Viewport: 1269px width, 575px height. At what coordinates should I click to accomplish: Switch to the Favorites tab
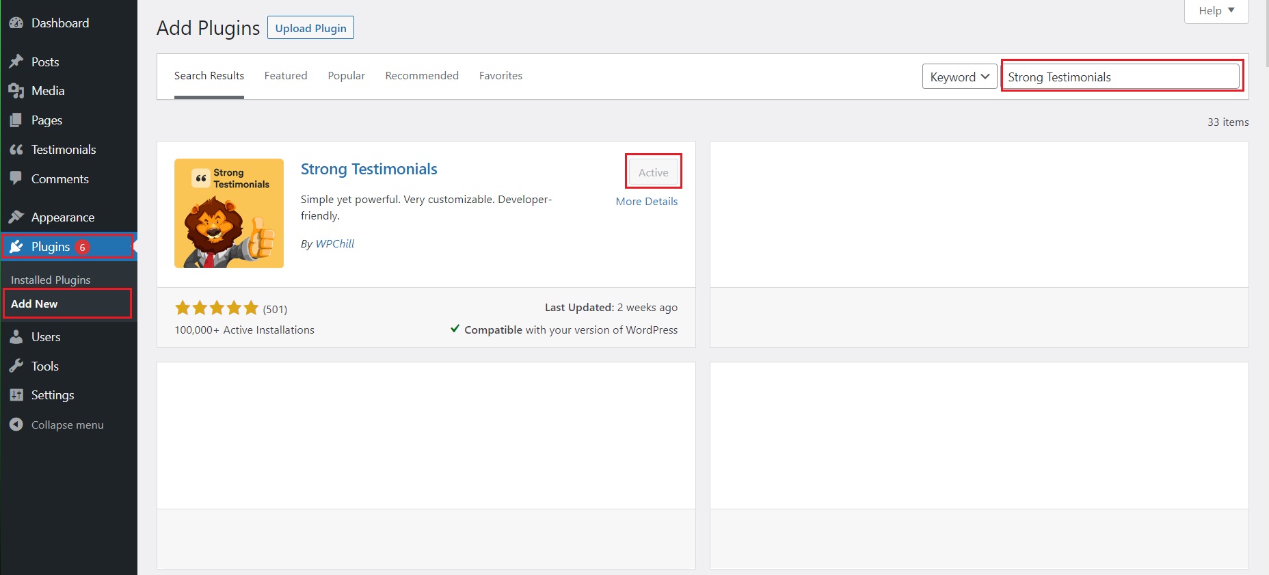500,76
